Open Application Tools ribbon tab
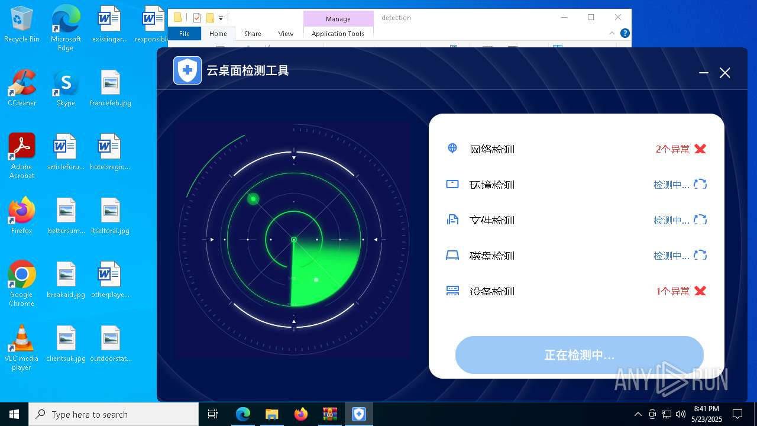The width and height of the screenshot is (757, 426). [338, 34]
